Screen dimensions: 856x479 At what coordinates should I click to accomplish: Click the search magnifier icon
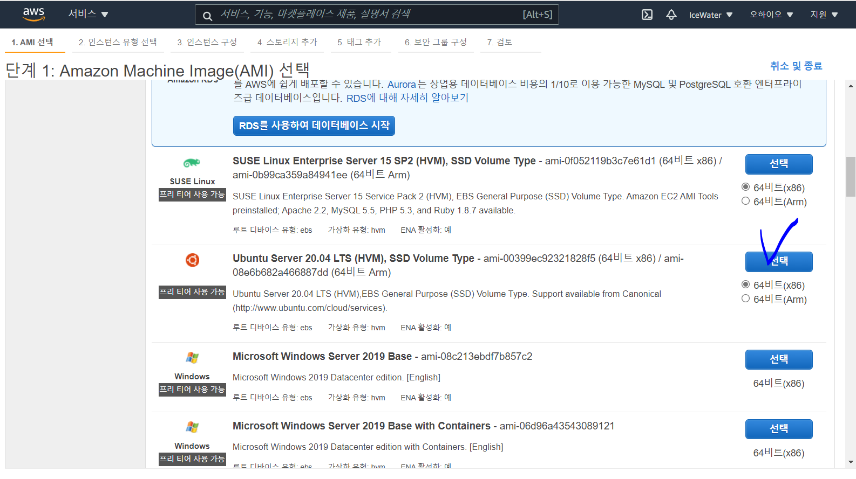point(207,16)
